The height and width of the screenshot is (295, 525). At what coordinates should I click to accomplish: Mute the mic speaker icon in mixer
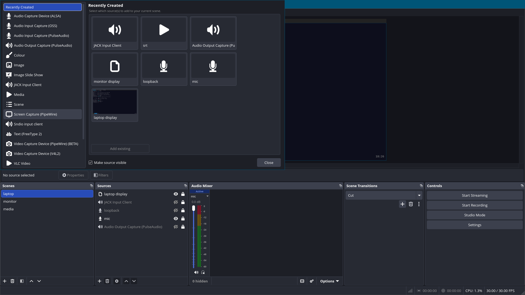196,272
